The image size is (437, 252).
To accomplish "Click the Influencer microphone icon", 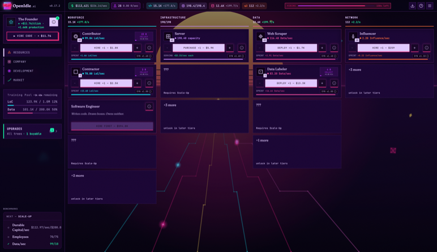I will point(353,36).
